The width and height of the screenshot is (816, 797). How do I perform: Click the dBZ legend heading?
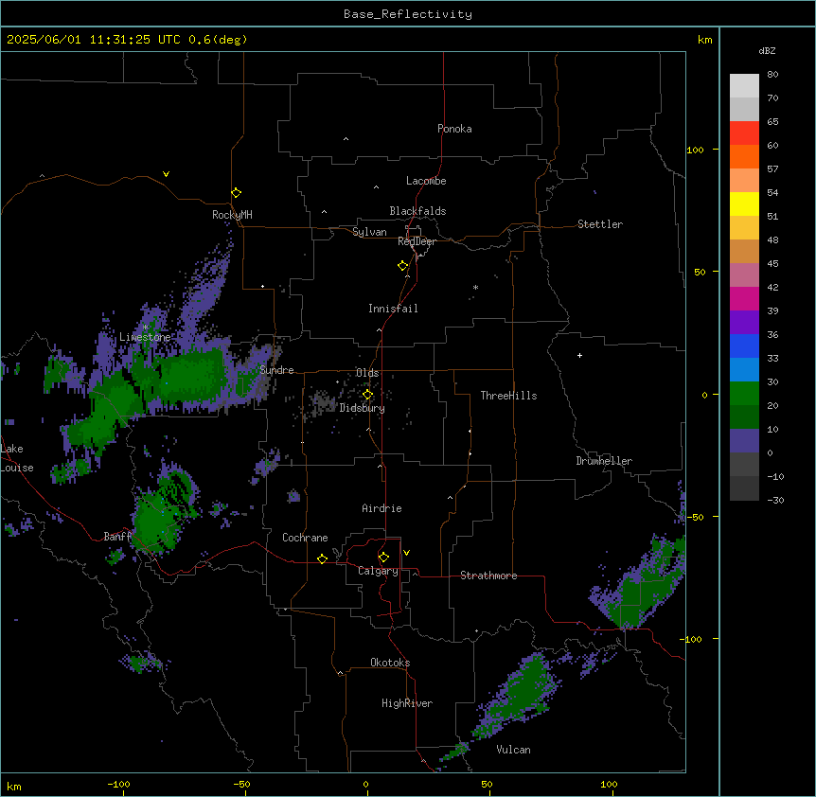pyautogui.click(x=767, y=50)
